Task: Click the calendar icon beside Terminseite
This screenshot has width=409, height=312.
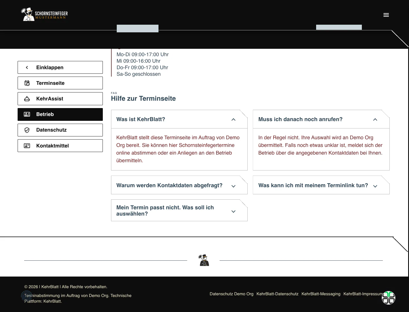Action: click(x=27, y=83)
